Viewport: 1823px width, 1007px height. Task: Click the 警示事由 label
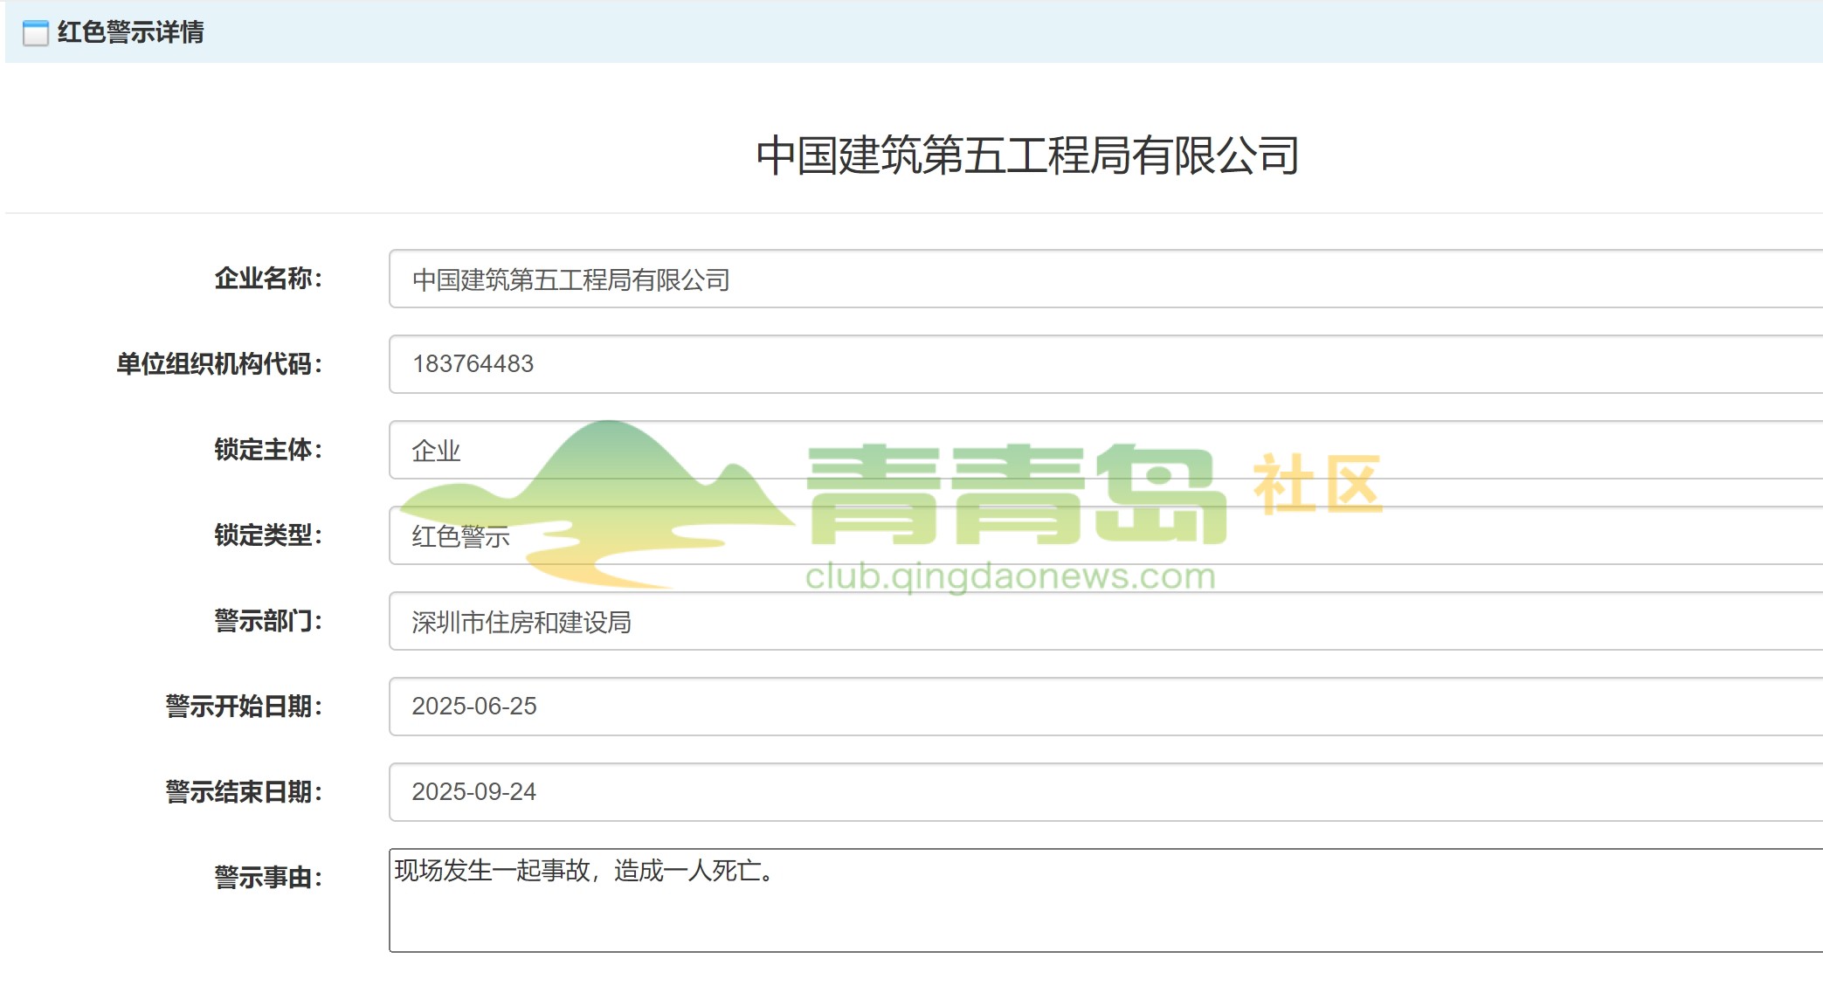pos(269,878)
